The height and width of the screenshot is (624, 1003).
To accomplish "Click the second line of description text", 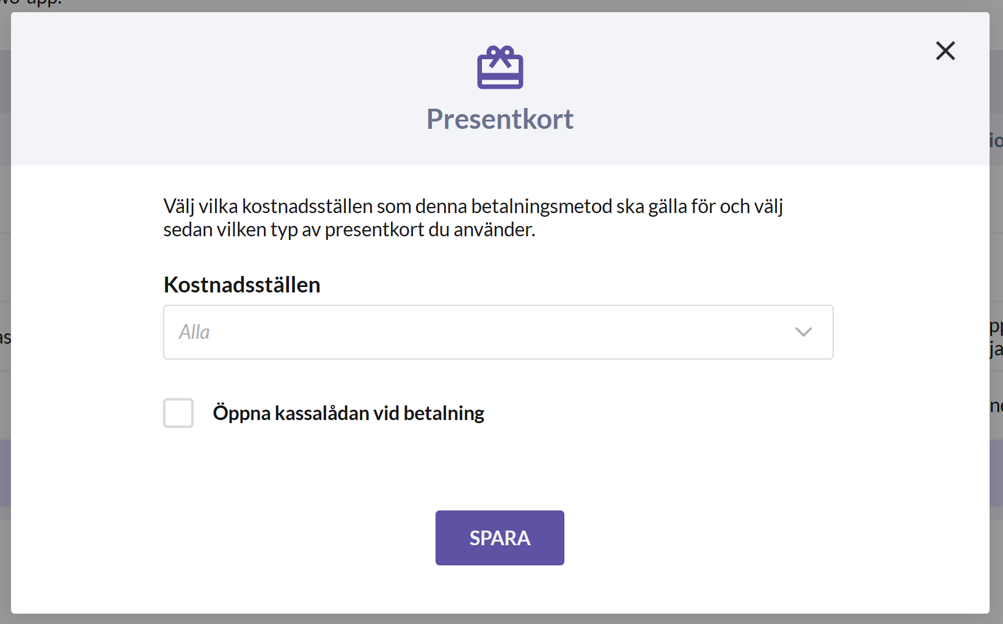I will click(x=349, y=230).
